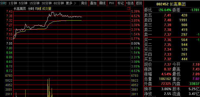
Task: Choose the 30分钟 chart period
Action: click(x=47, y=3)
